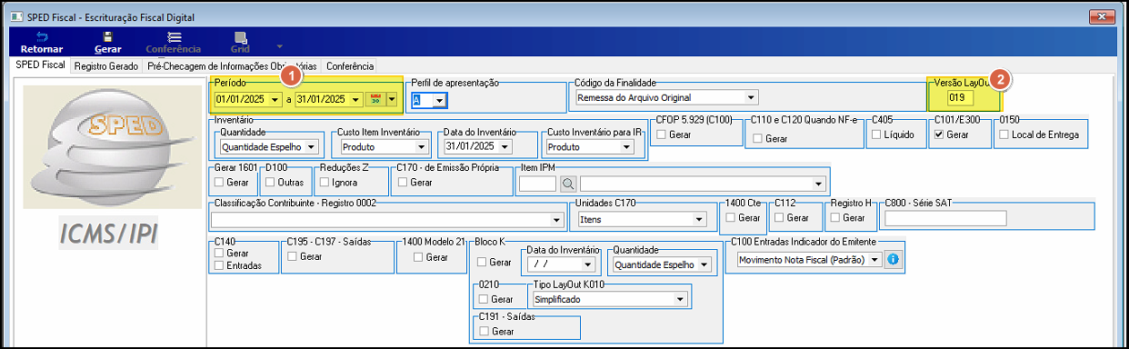
Task: Switch to the SPED Fiscal tab
Action: [x=41, y=66]
